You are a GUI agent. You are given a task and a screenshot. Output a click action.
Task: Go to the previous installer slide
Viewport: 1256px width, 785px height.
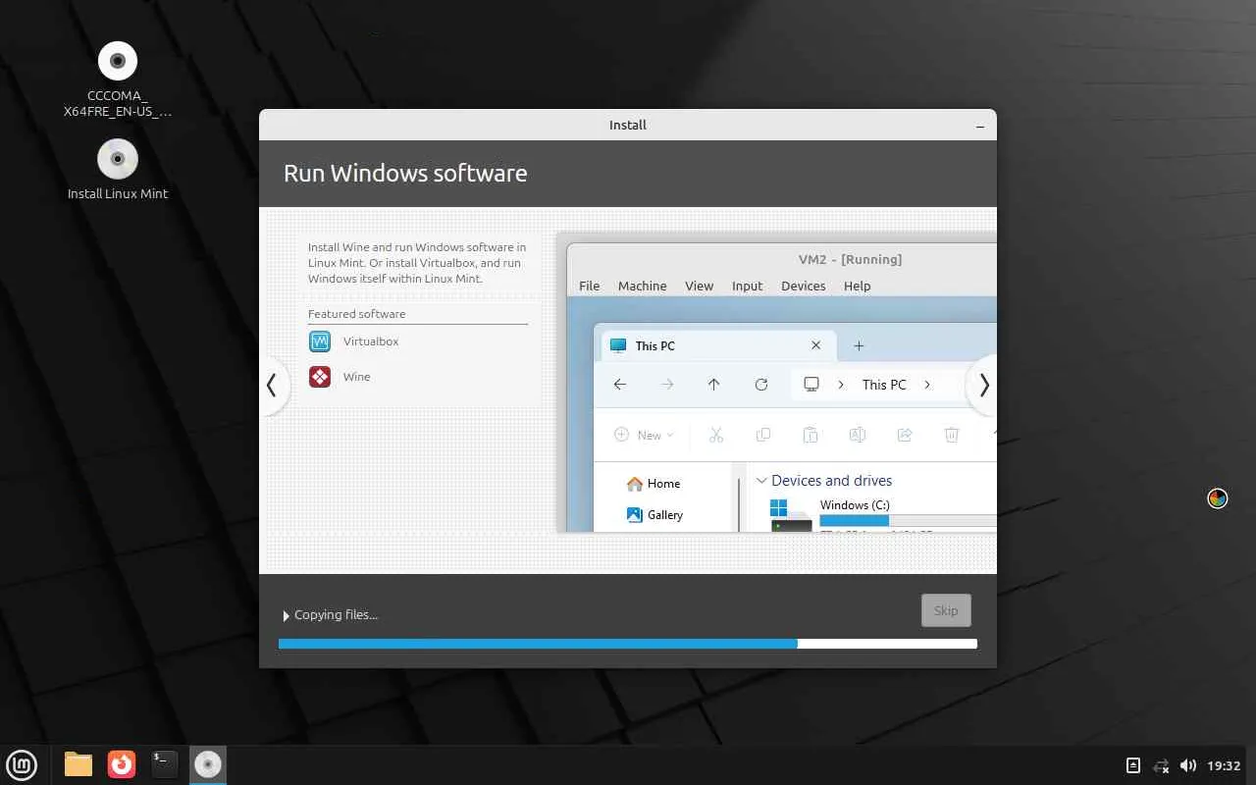(x=272, y=386)
